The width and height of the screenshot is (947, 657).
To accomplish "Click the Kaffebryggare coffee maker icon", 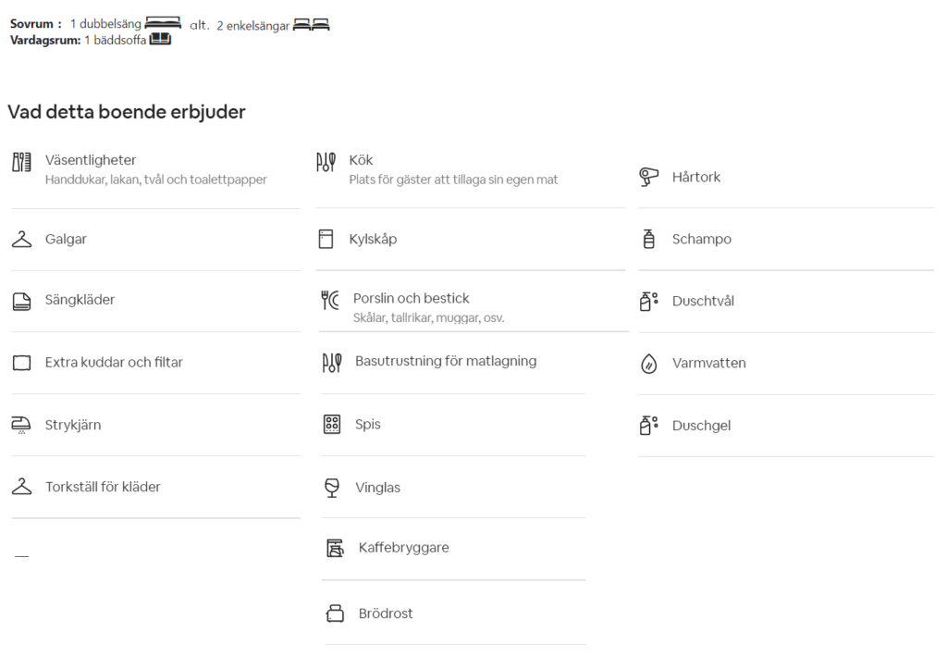I will (335, 548).
